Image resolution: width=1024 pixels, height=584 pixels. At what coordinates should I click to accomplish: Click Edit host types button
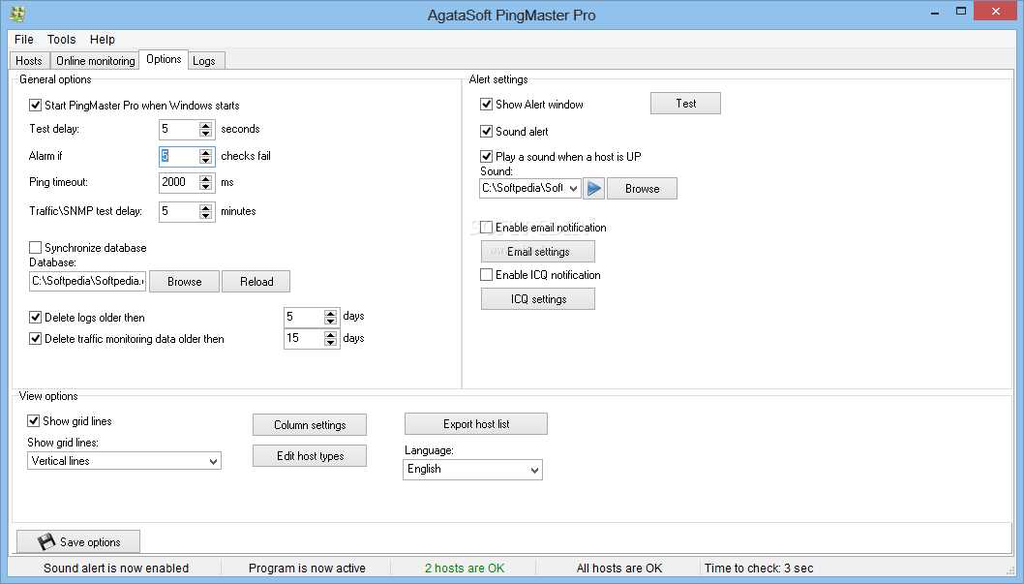(x=310, y=456)
